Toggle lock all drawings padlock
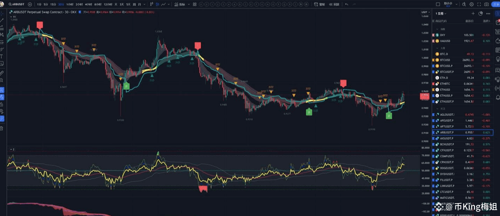 pyautogui.click(x=2, y=104)
